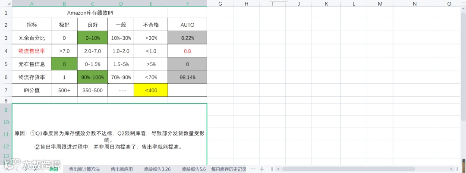Select the >5% cell
Viewport: 466px width, 173px height.
click(x=151, y=64)
